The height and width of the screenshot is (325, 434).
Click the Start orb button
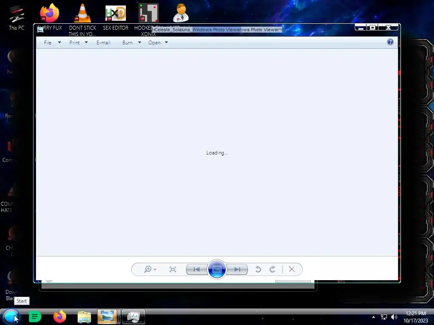[11, 317]
